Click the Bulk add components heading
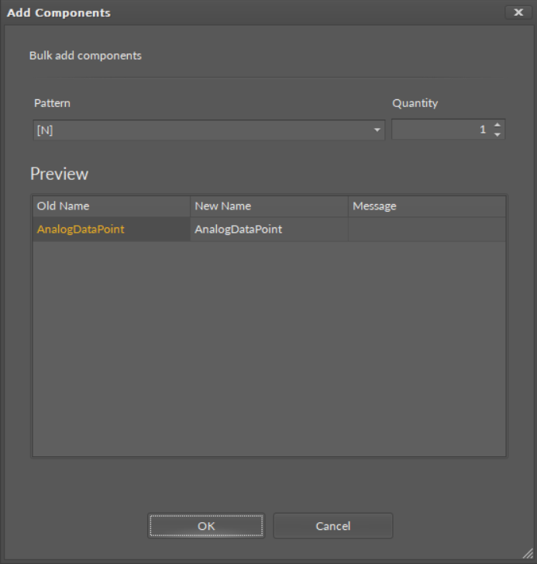The image size is (537, 564). (x=85, y=56)
